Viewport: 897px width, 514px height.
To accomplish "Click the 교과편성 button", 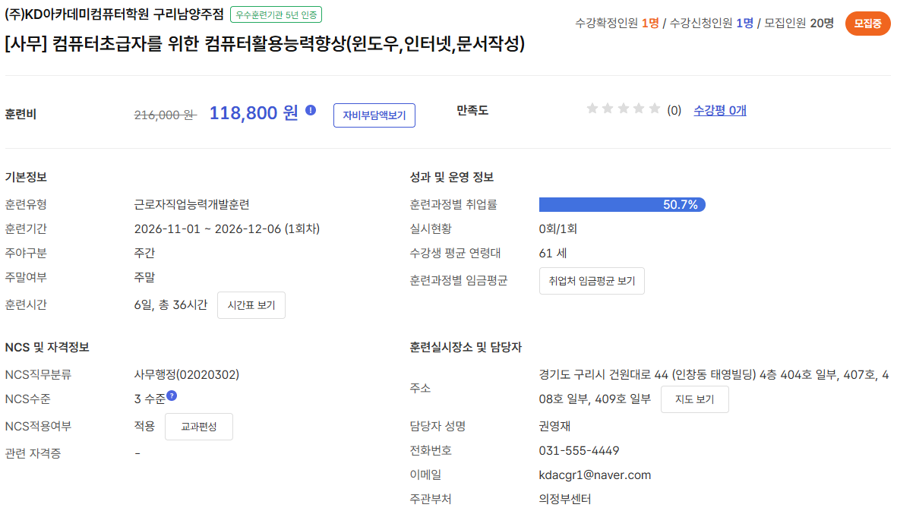I will [198, 427].
